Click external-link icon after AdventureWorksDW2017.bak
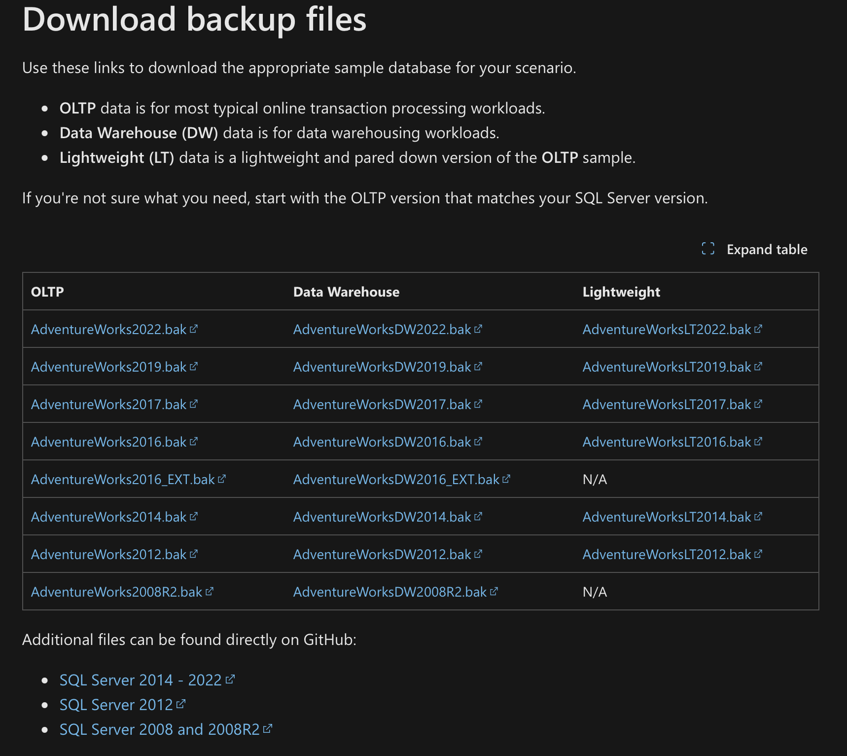The width and height of the screenshot is (847, 756). click(x=478, y=404)
